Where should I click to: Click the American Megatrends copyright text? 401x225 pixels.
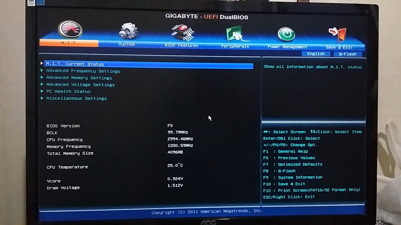click(x=207, y=212)
